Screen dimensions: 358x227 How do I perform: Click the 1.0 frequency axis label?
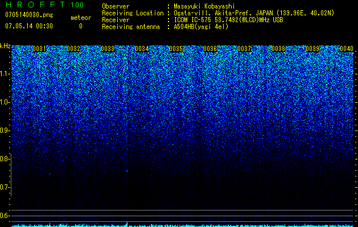4,102
